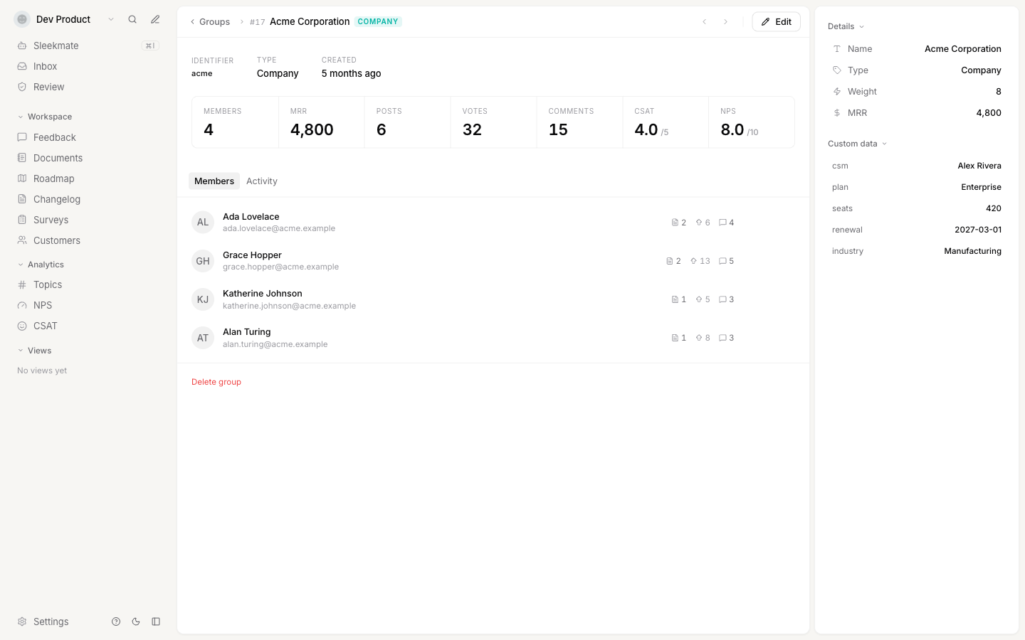Click the next group arrow
1025x640 pixels.
pos(725,22)
